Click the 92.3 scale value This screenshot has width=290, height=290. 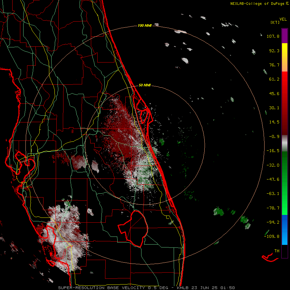274,51
